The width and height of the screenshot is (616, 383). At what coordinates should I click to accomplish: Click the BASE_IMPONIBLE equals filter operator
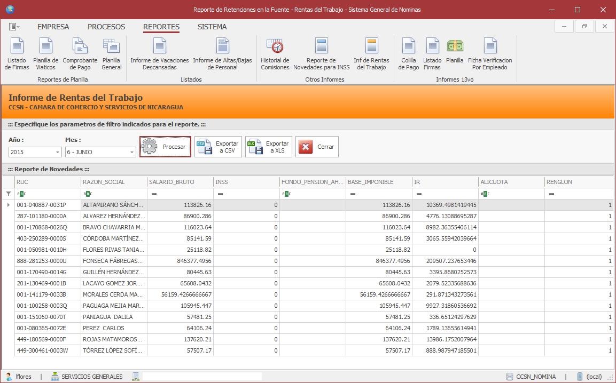coord(353,194)
